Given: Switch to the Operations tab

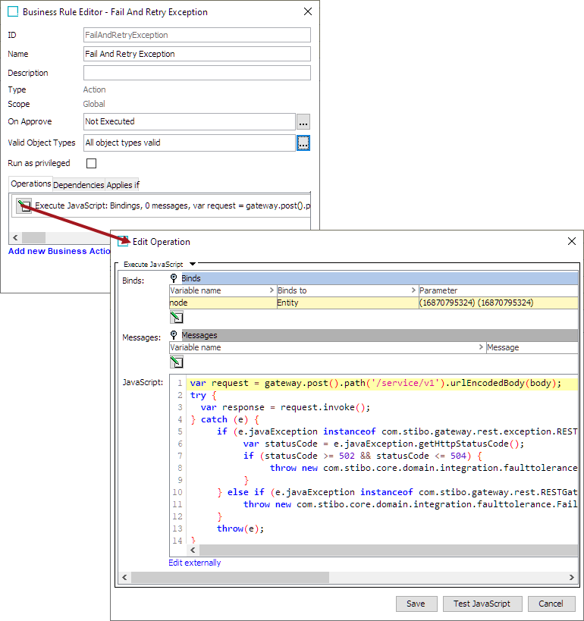Looking at the screenshot, I should pyautogui.click(x=31, y=183).
